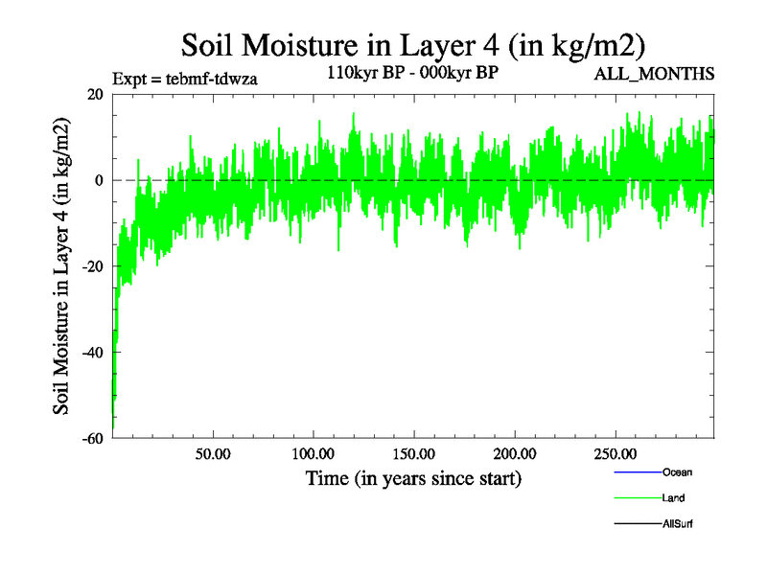767x575 pixels.
Task: Select the AllSurf legend label
Action: pyautogui.click(x=677, y=523)
